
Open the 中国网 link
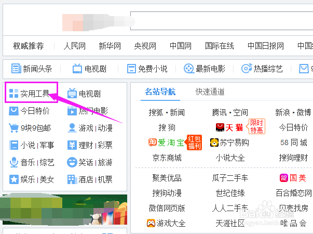pos(181,46)
